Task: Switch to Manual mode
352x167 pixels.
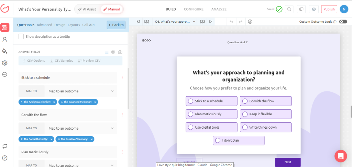Action: (x=112, y=9)
